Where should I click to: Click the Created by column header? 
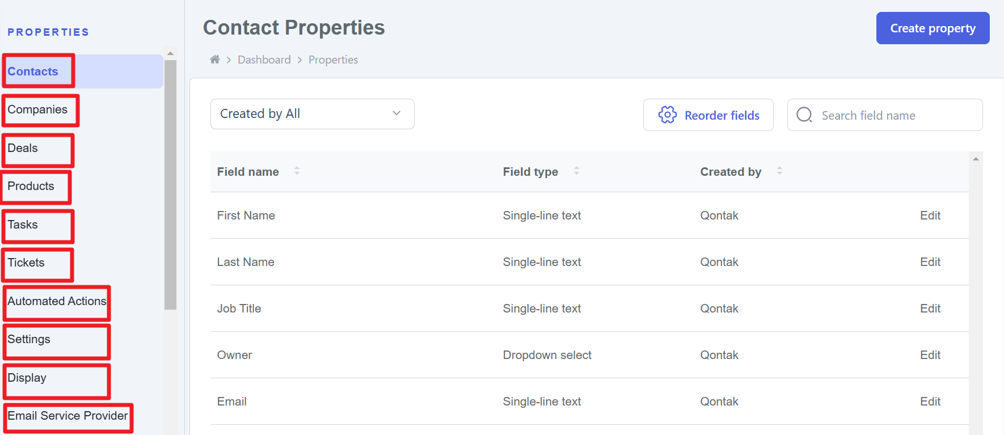coord(731,172)
